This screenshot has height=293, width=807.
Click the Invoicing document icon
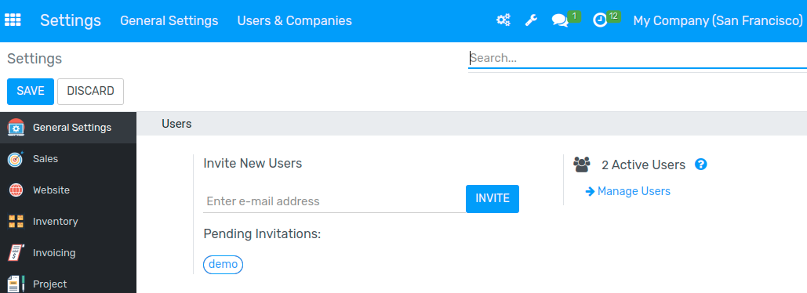coord(16,253)
